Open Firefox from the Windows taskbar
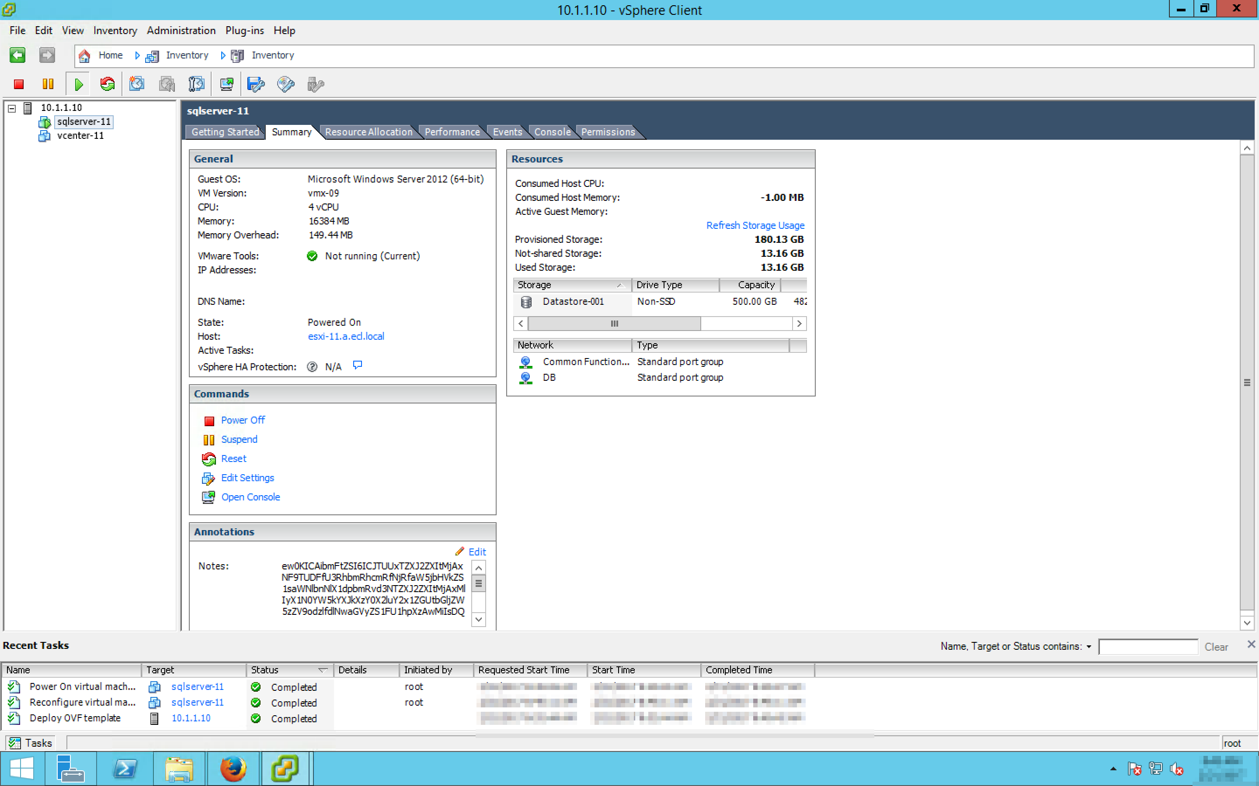The height and width of the screenshot is (786, 1259). pos(233,769)
